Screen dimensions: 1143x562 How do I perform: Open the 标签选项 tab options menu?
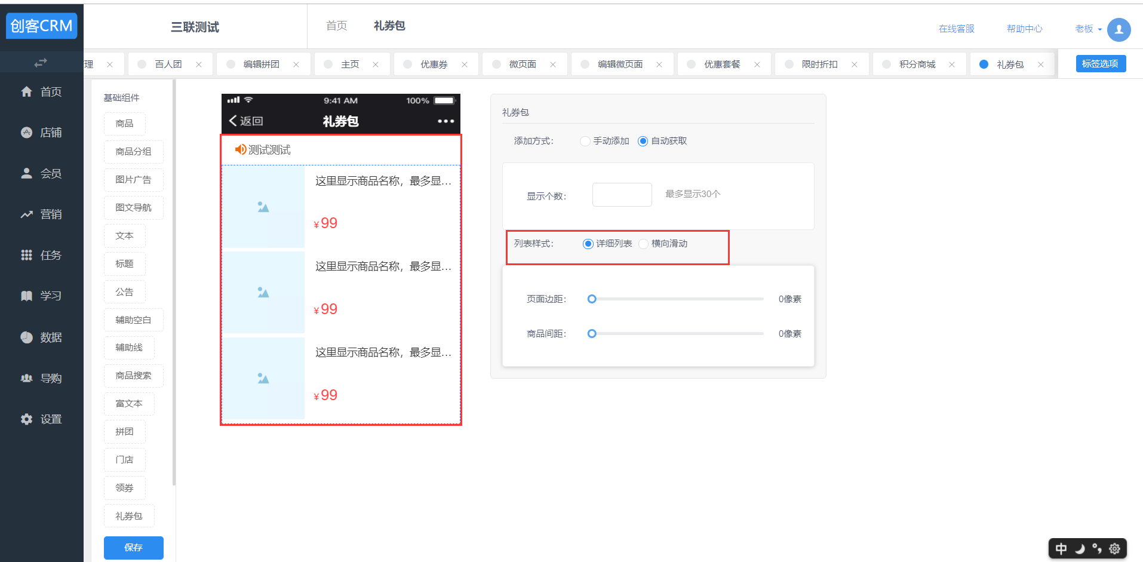[x=1101, y=64]
